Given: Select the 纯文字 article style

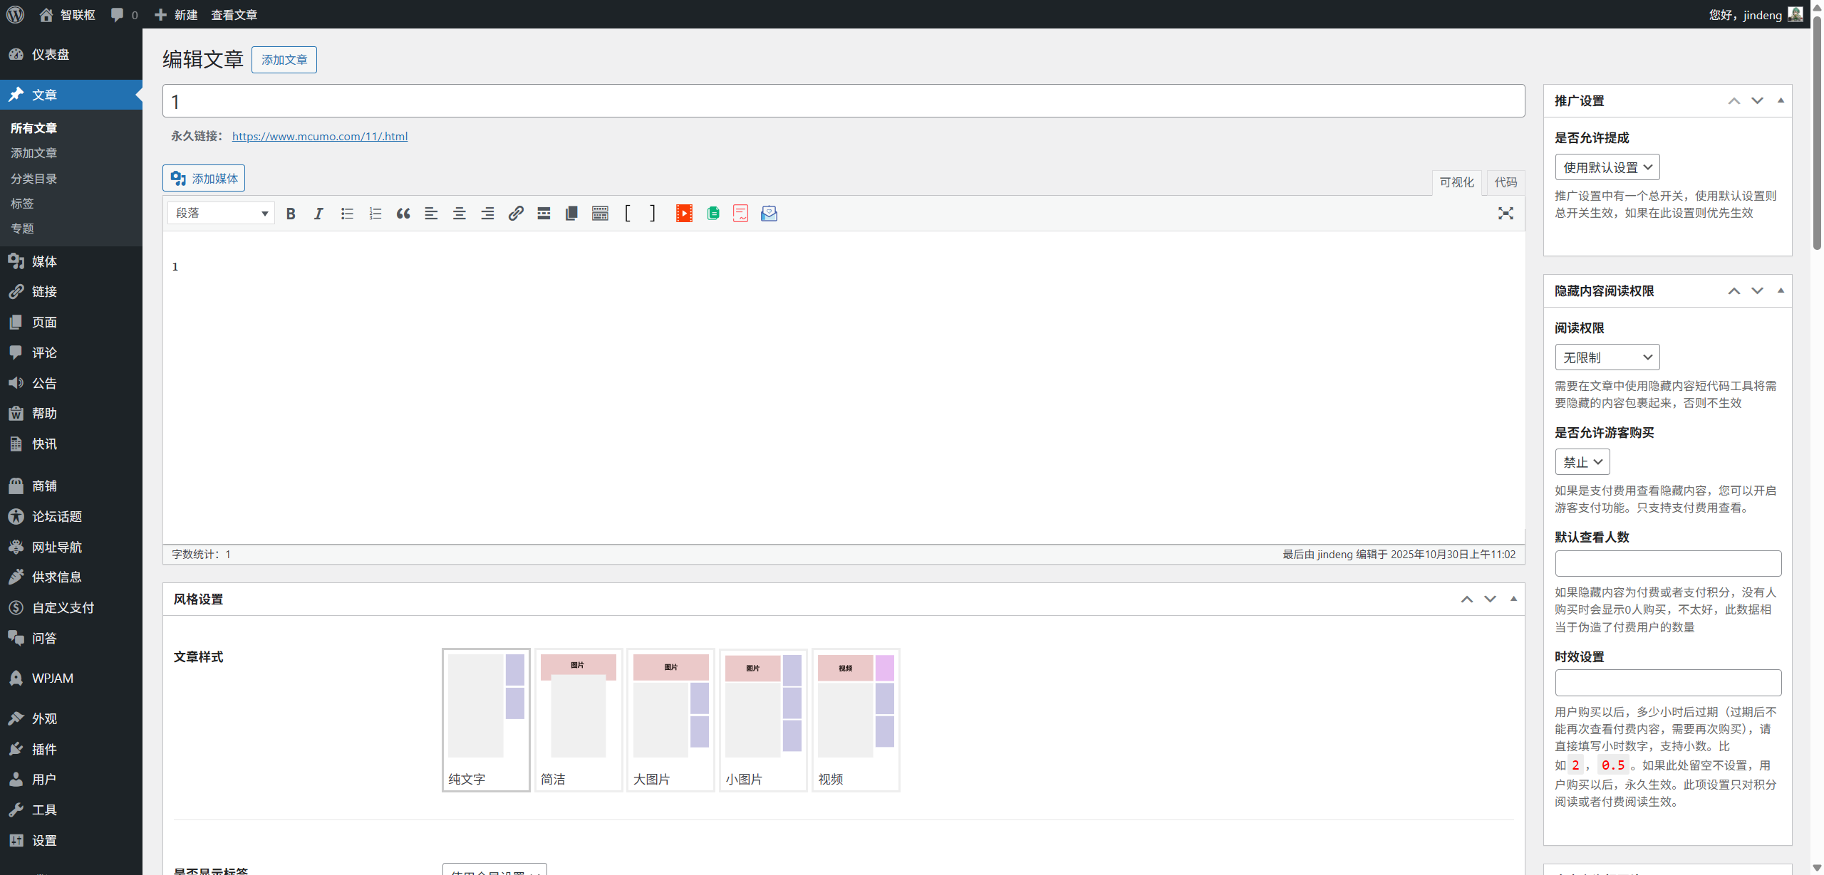Looking at the screenshot, I should [486, 719].
